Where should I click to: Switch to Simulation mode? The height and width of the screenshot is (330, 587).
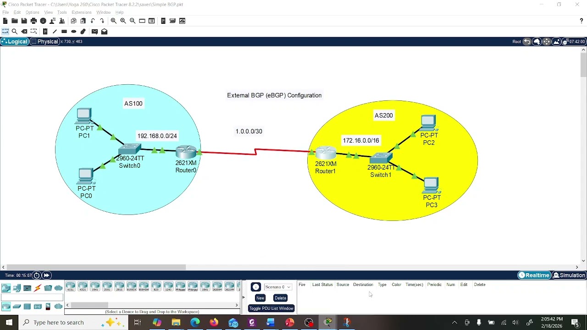click(569, 275)
